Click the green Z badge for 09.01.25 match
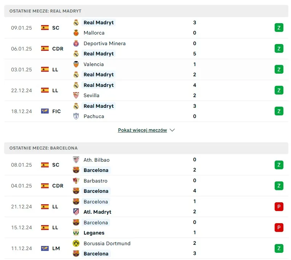Screen dimensions: 291x260 (279, 28)
